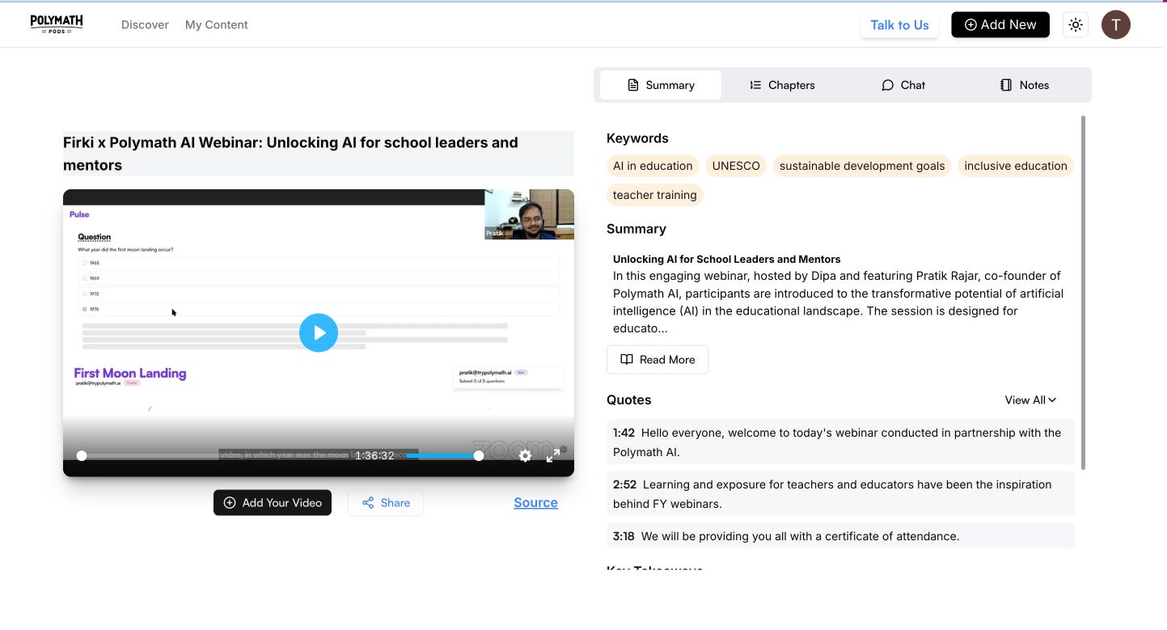Click the Talk to Us button
The image size is (1167, 630).
tap(899, 25)
